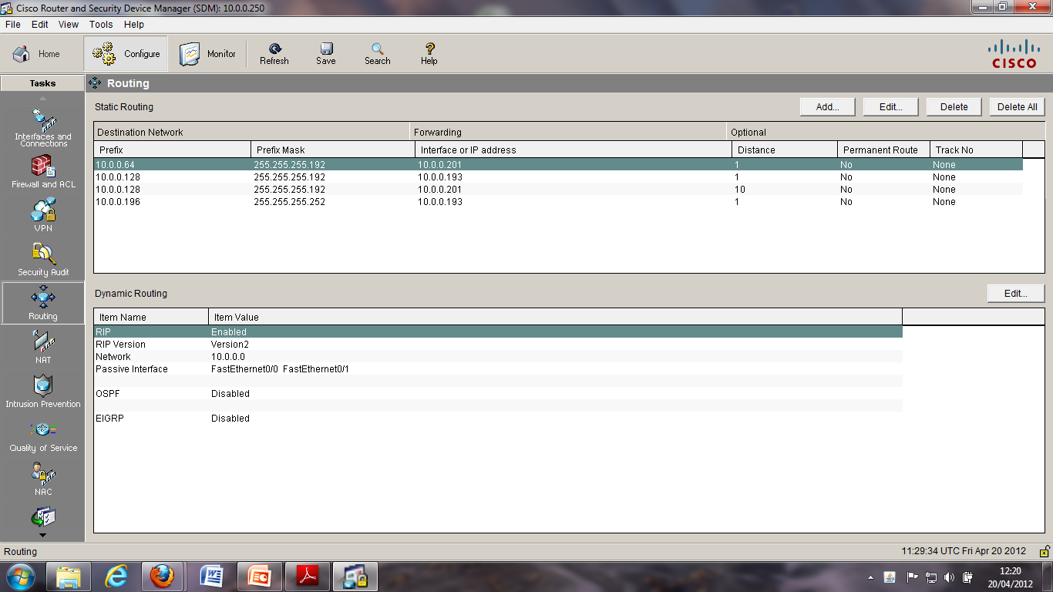Go to Home view in toolbar

click(x=36, y=54)
